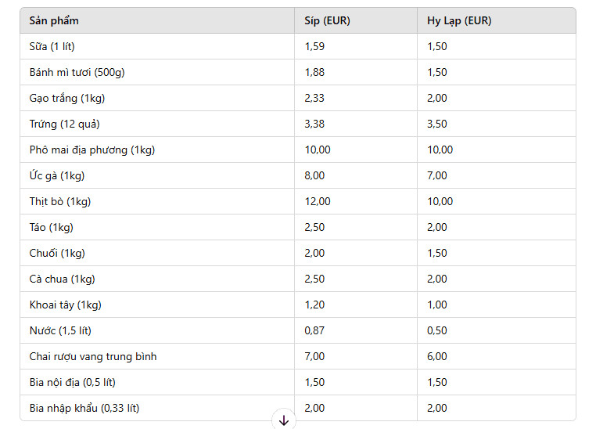Select the Sữa (1 lít) cell
The height and width of the screenshot is (429, 596).
(x=52, y=47)
